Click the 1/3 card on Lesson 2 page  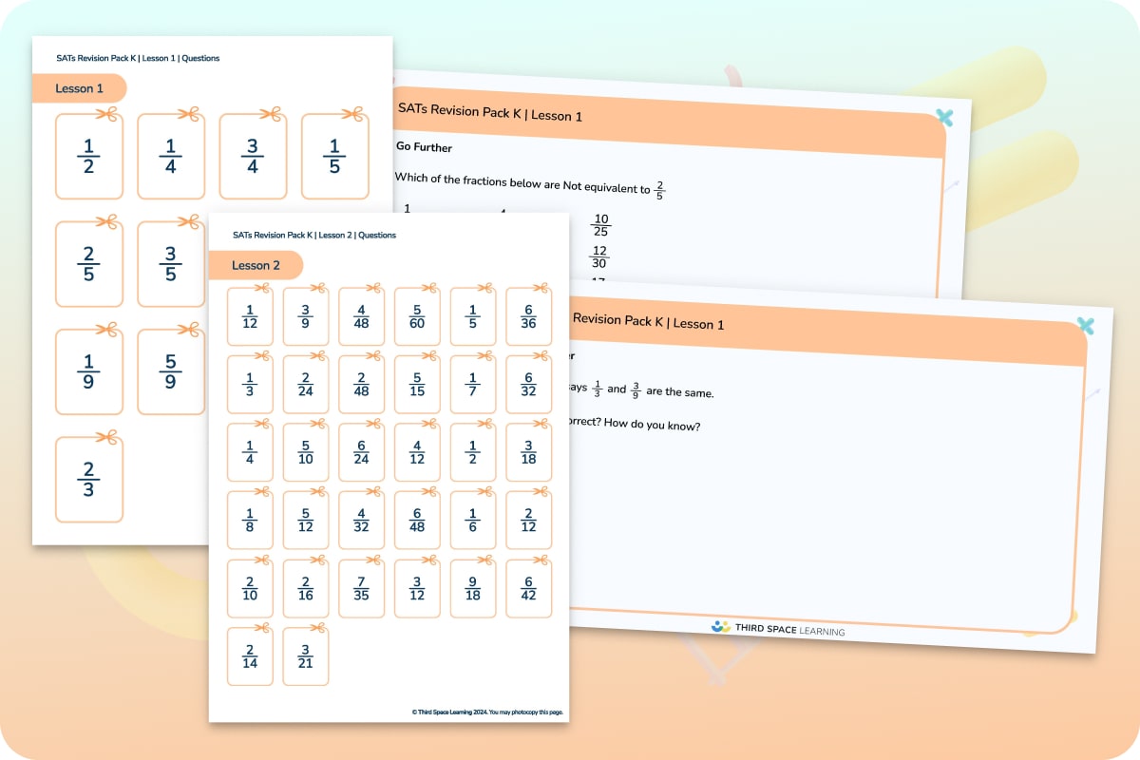coord(250,385)
